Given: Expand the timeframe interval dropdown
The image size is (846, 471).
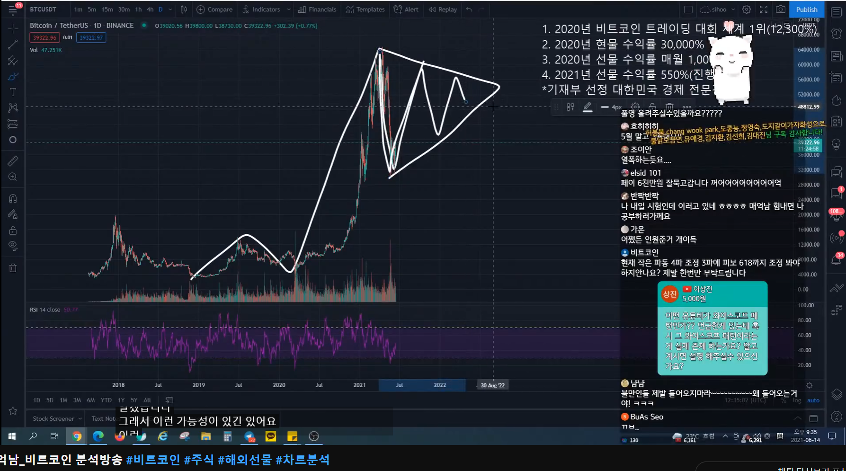Looking at the screenshot, I should pos(170,9).
